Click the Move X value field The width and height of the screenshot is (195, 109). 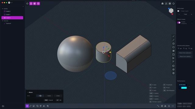click(40, 96)
